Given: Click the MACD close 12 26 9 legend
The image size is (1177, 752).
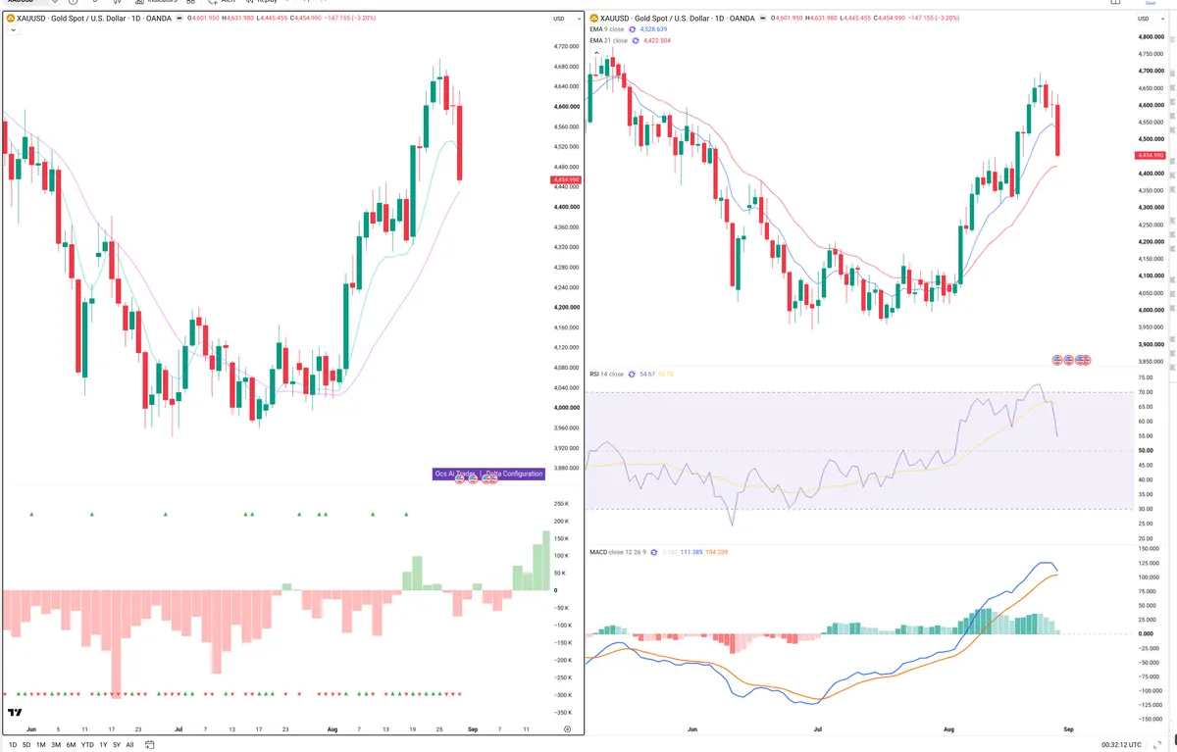Looking at the screenshot, I should coord(619,552).
